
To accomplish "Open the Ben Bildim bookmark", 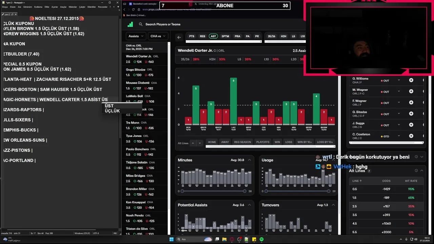I will (135, 15).
